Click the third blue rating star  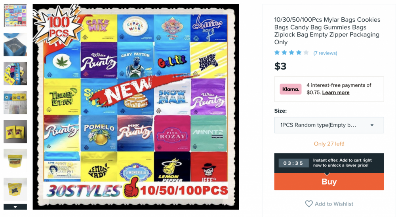(x=291, y=53)
